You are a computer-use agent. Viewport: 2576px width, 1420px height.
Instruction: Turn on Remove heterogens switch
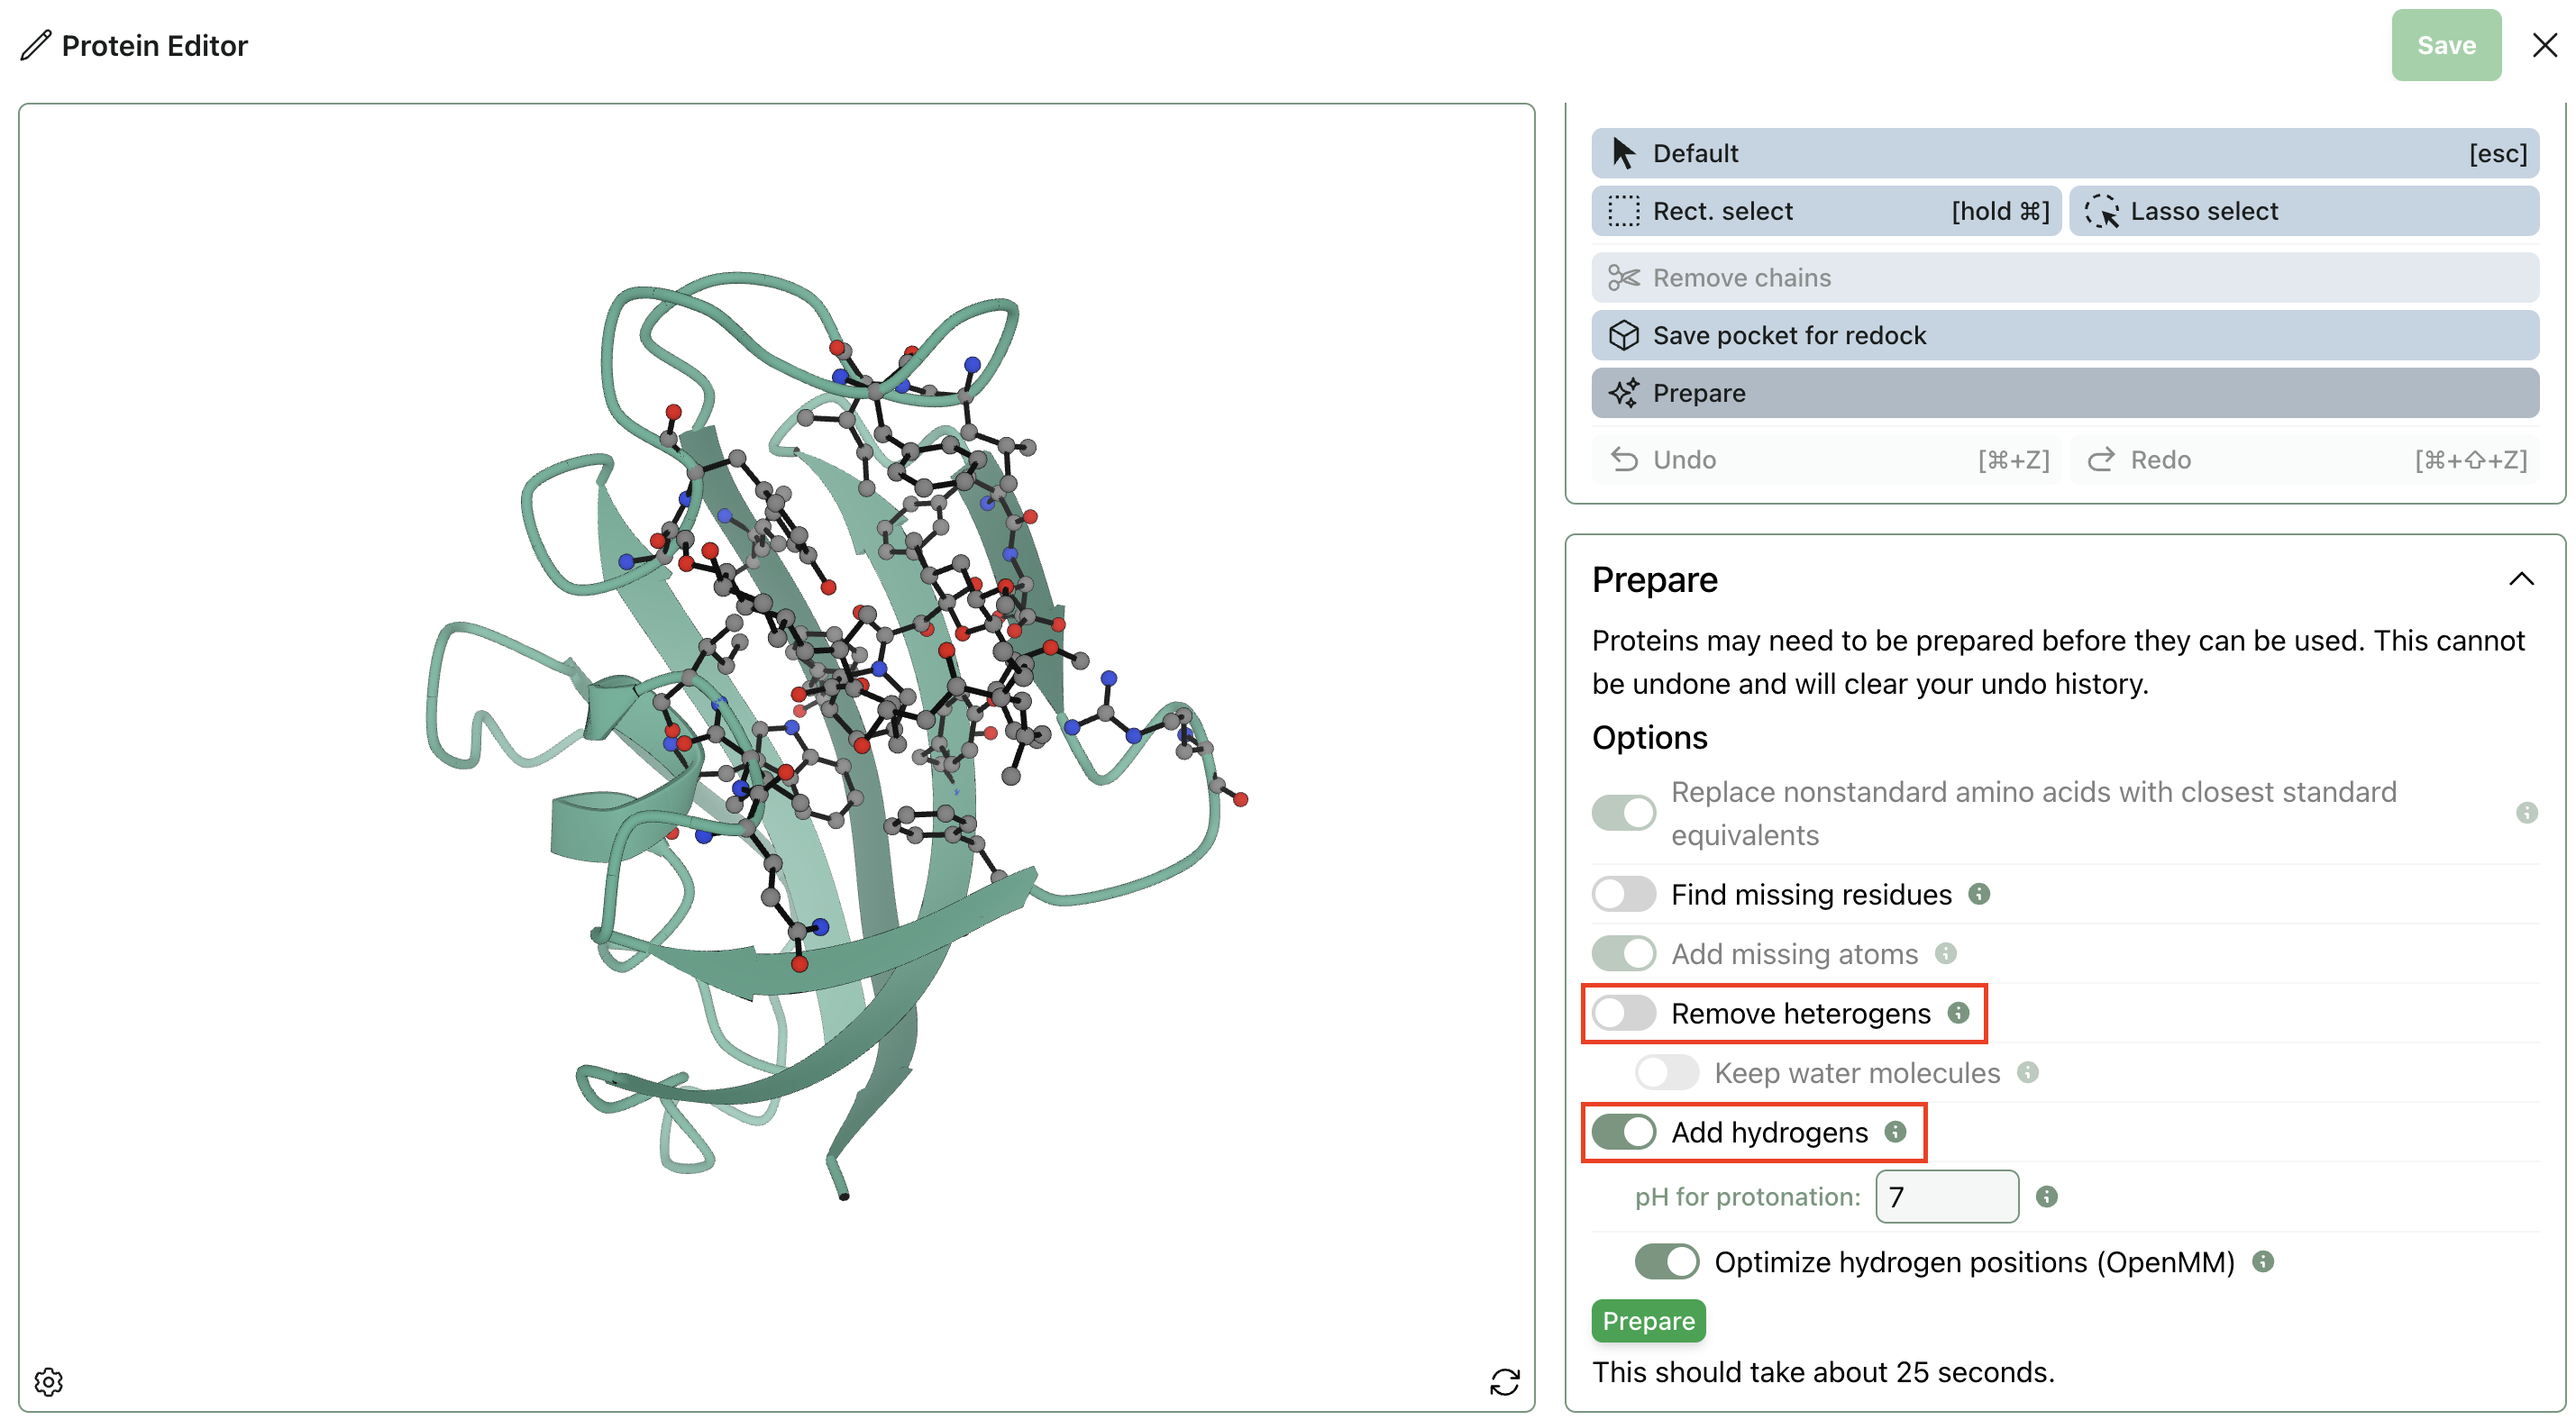(x=1623, y=1012)
